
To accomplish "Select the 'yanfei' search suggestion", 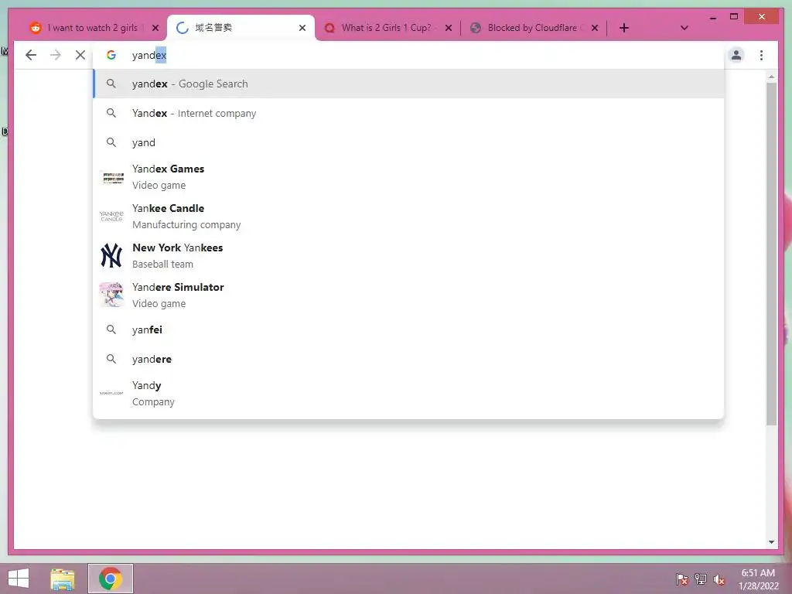I will pos(408,329).
